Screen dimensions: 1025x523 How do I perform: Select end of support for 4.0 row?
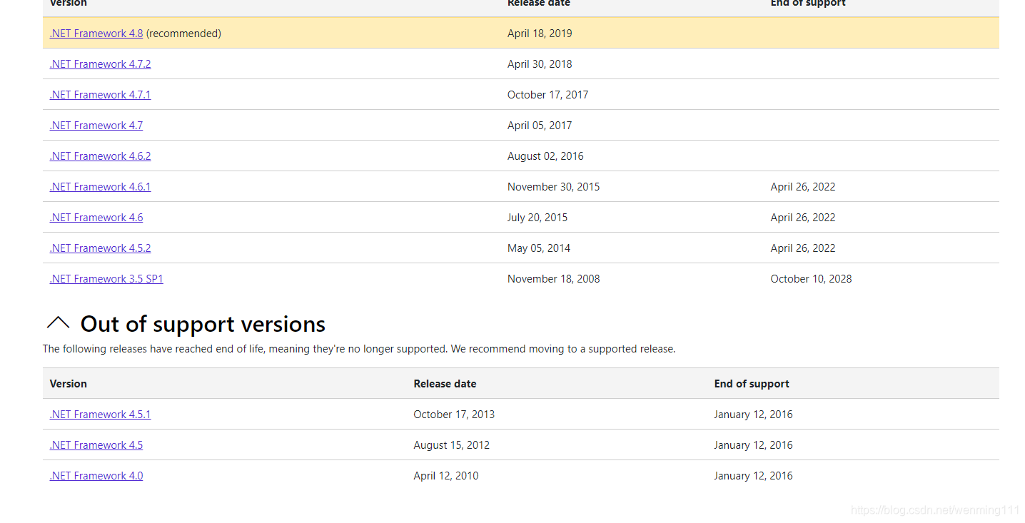[x=754, y=476]
